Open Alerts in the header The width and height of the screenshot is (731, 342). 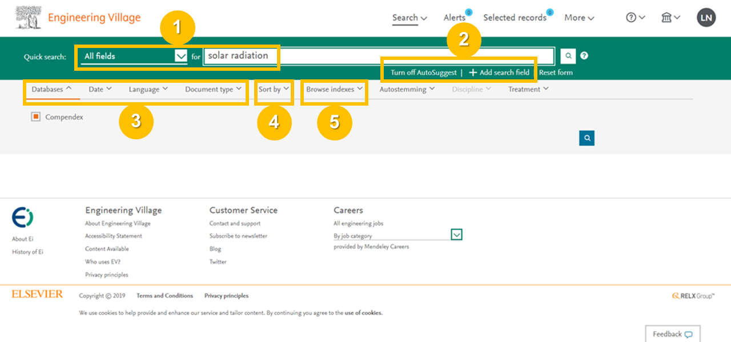455,18
